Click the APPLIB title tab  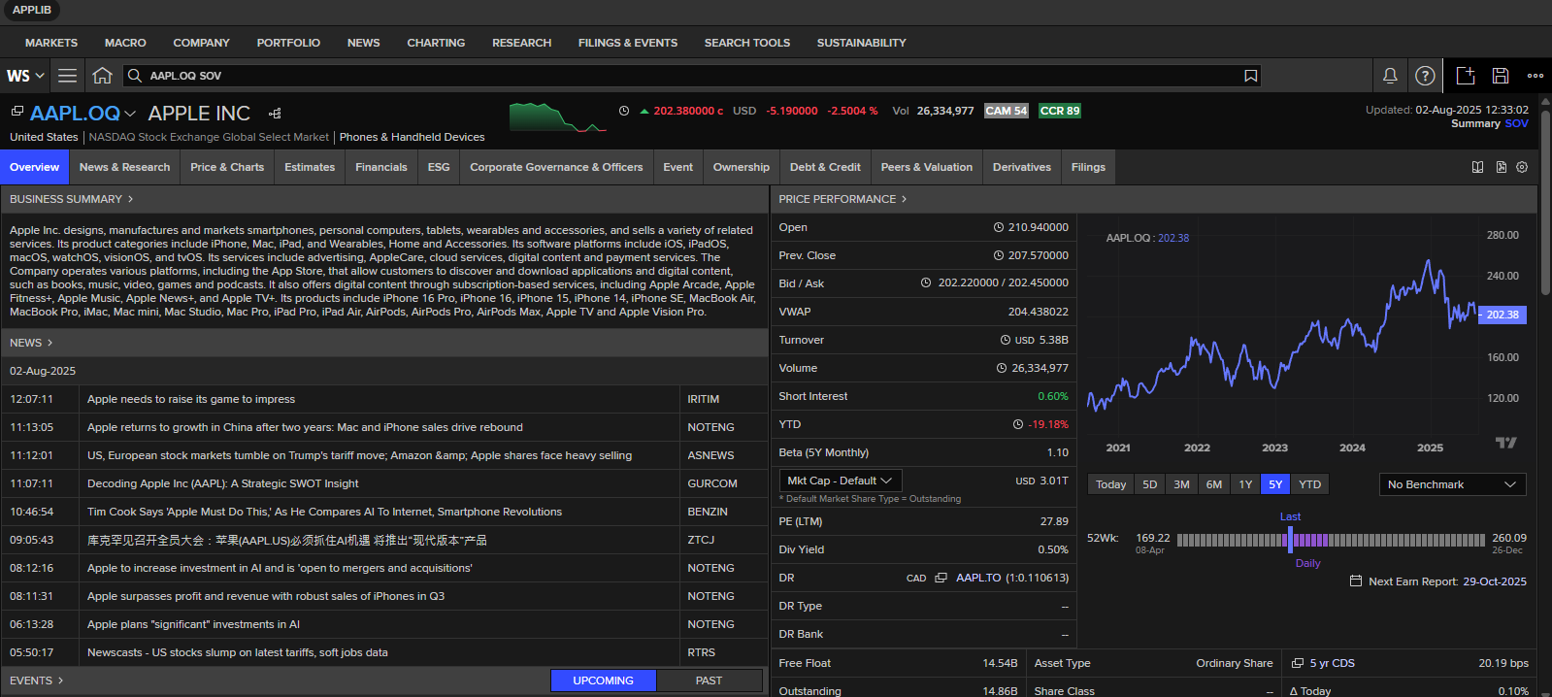click(x=32, y=10)
